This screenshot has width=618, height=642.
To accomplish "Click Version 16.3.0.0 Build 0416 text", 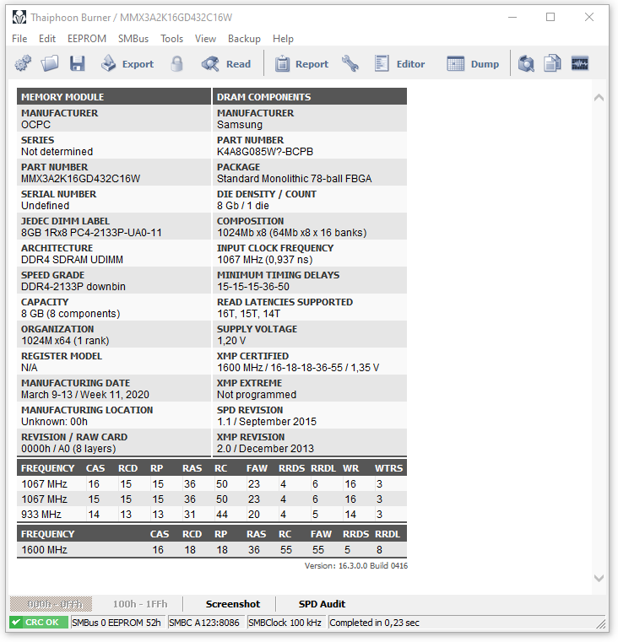I will (356, 566).
